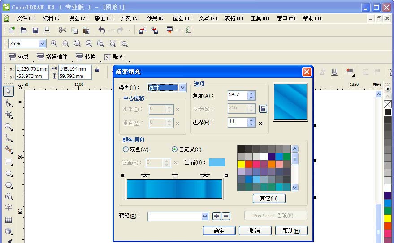Open the 视图(V) menu
This screenshot has width=394, height=243.
[78, 18]
